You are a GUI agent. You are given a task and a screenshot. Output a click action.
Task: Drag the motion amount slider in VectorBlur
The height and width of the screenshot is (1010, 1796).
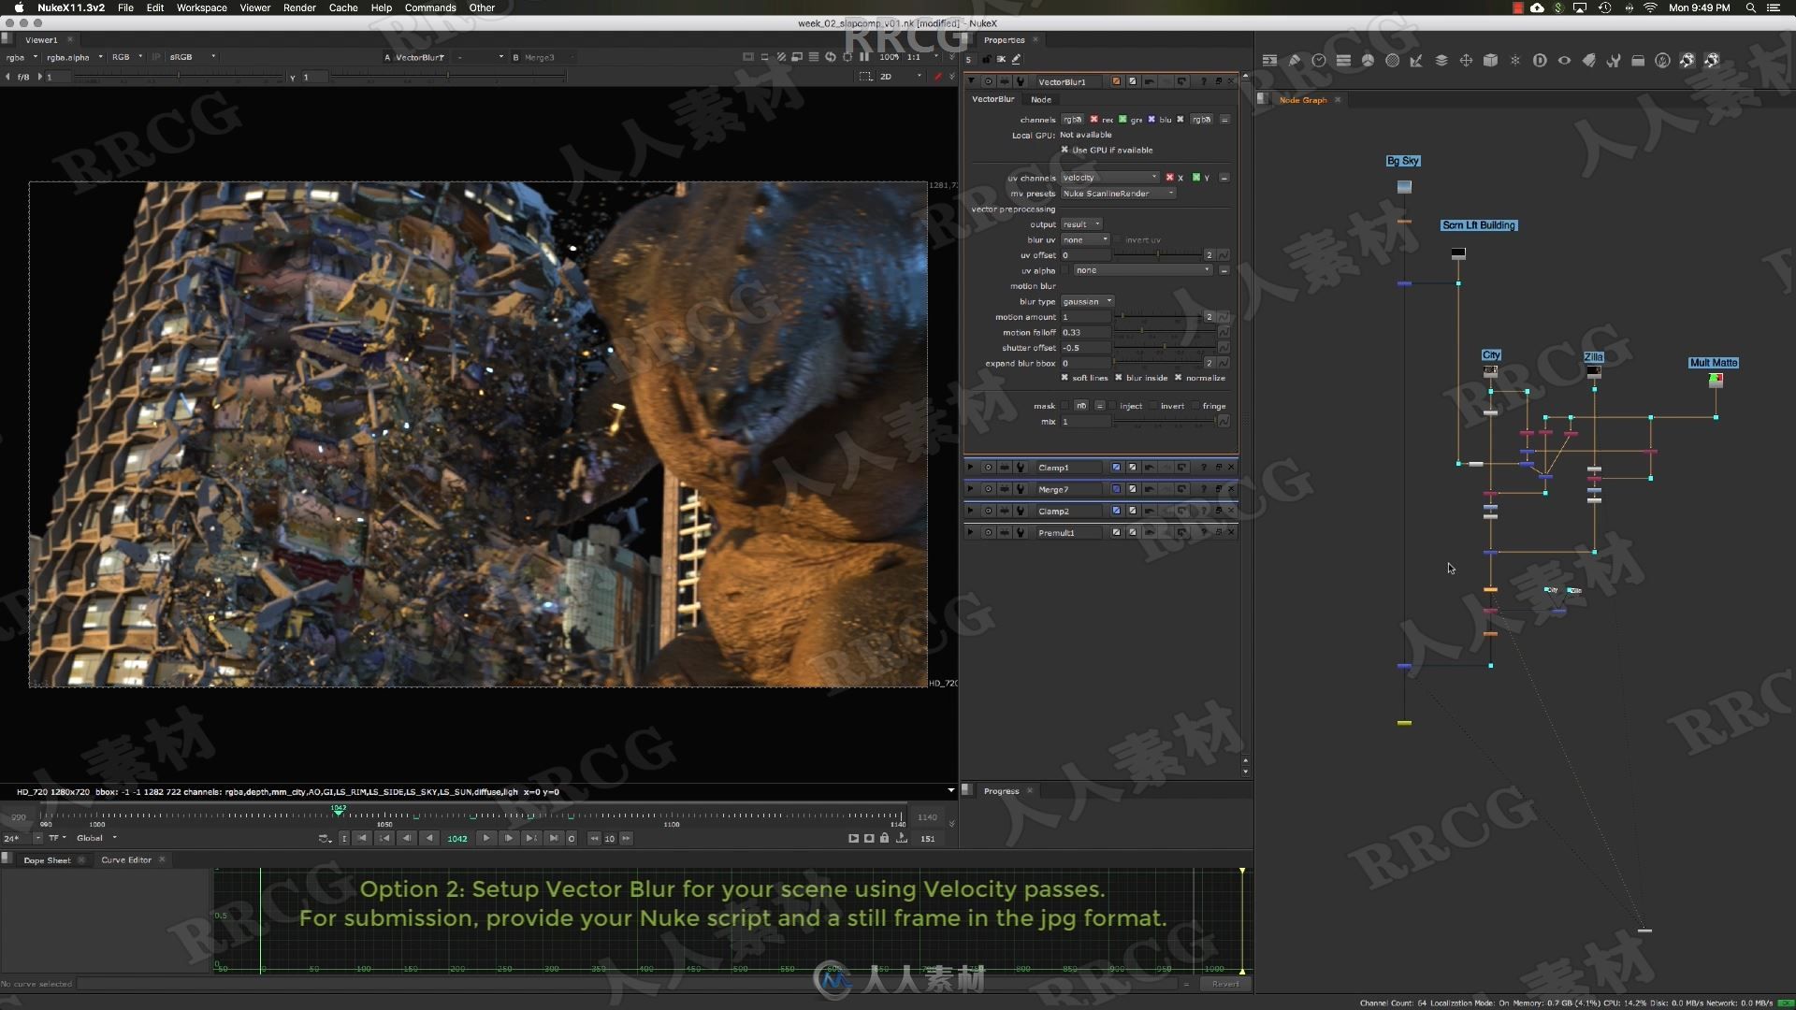click(1119, 317)
